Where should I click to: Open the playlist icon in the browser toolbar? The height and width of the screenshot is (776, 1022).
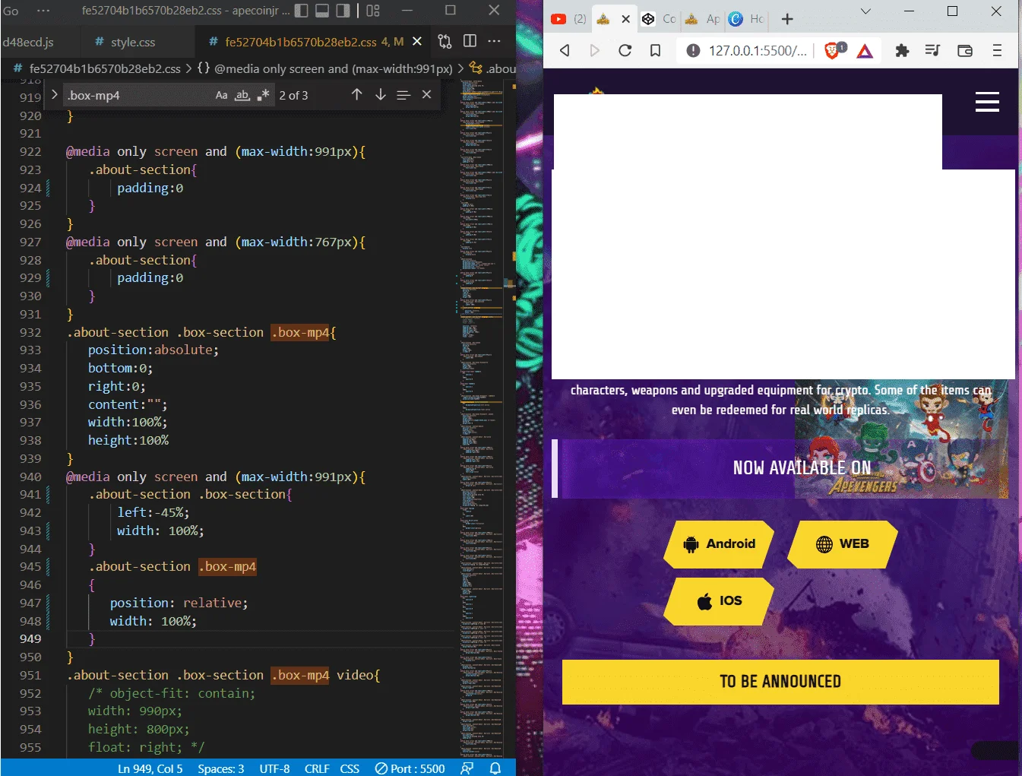[x=933, y=51]
